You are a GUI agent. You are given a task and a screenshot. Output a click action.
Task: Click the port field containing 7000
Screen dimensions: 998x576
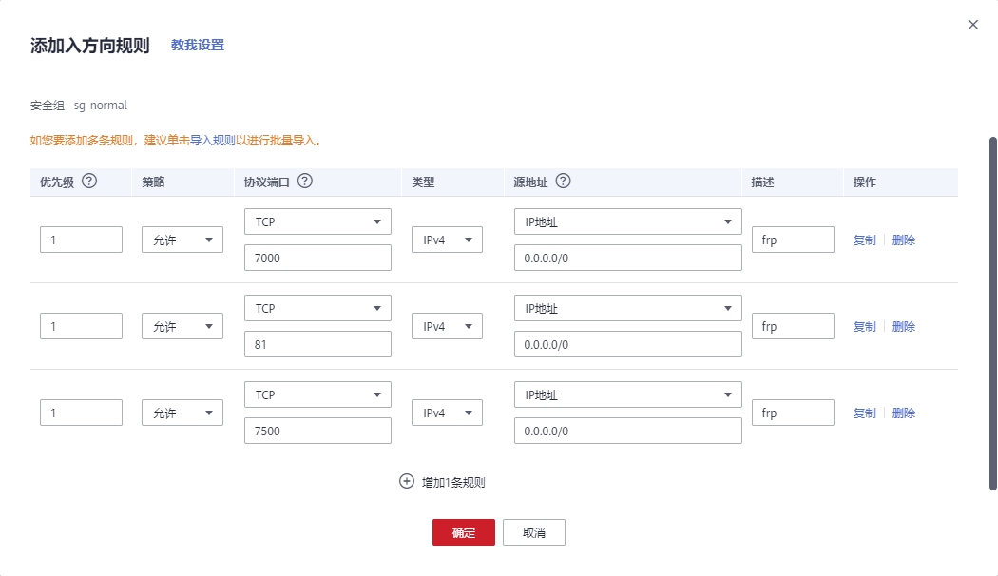pyautogui.click(x=317, y=258)
